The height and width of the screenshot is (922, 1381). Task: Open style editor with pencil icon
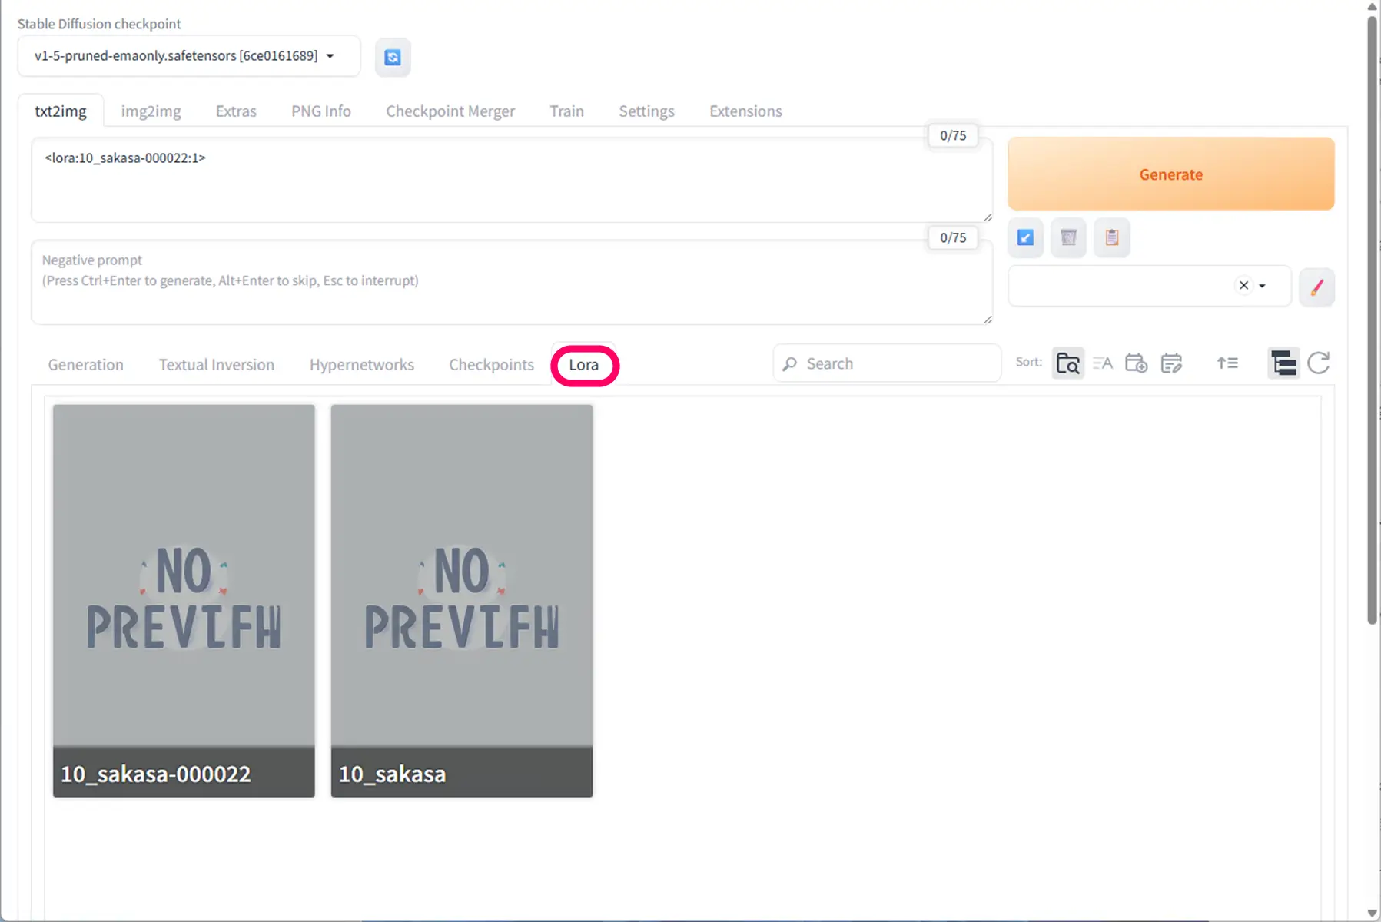(1316, 287)
